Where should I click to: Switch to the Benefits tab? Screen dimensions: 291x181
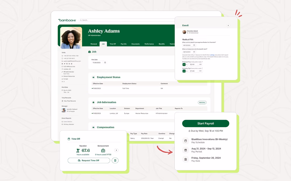click(x=162, y=44)
